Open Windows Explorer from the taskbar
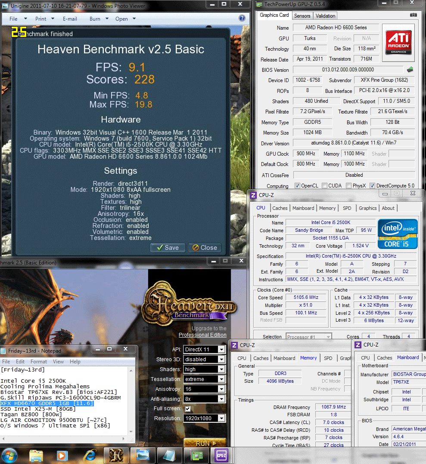 [36, 456]
